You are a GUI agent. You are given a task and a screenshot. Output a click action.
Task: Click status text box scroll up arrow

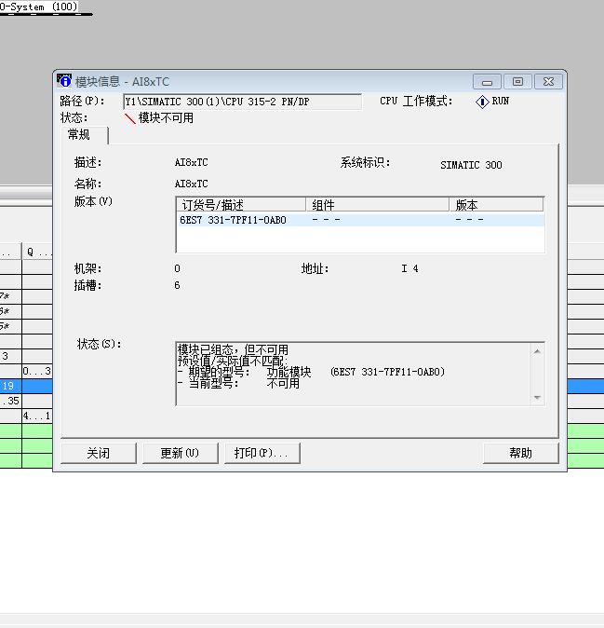pyautogui.click(x=537, y=351)
